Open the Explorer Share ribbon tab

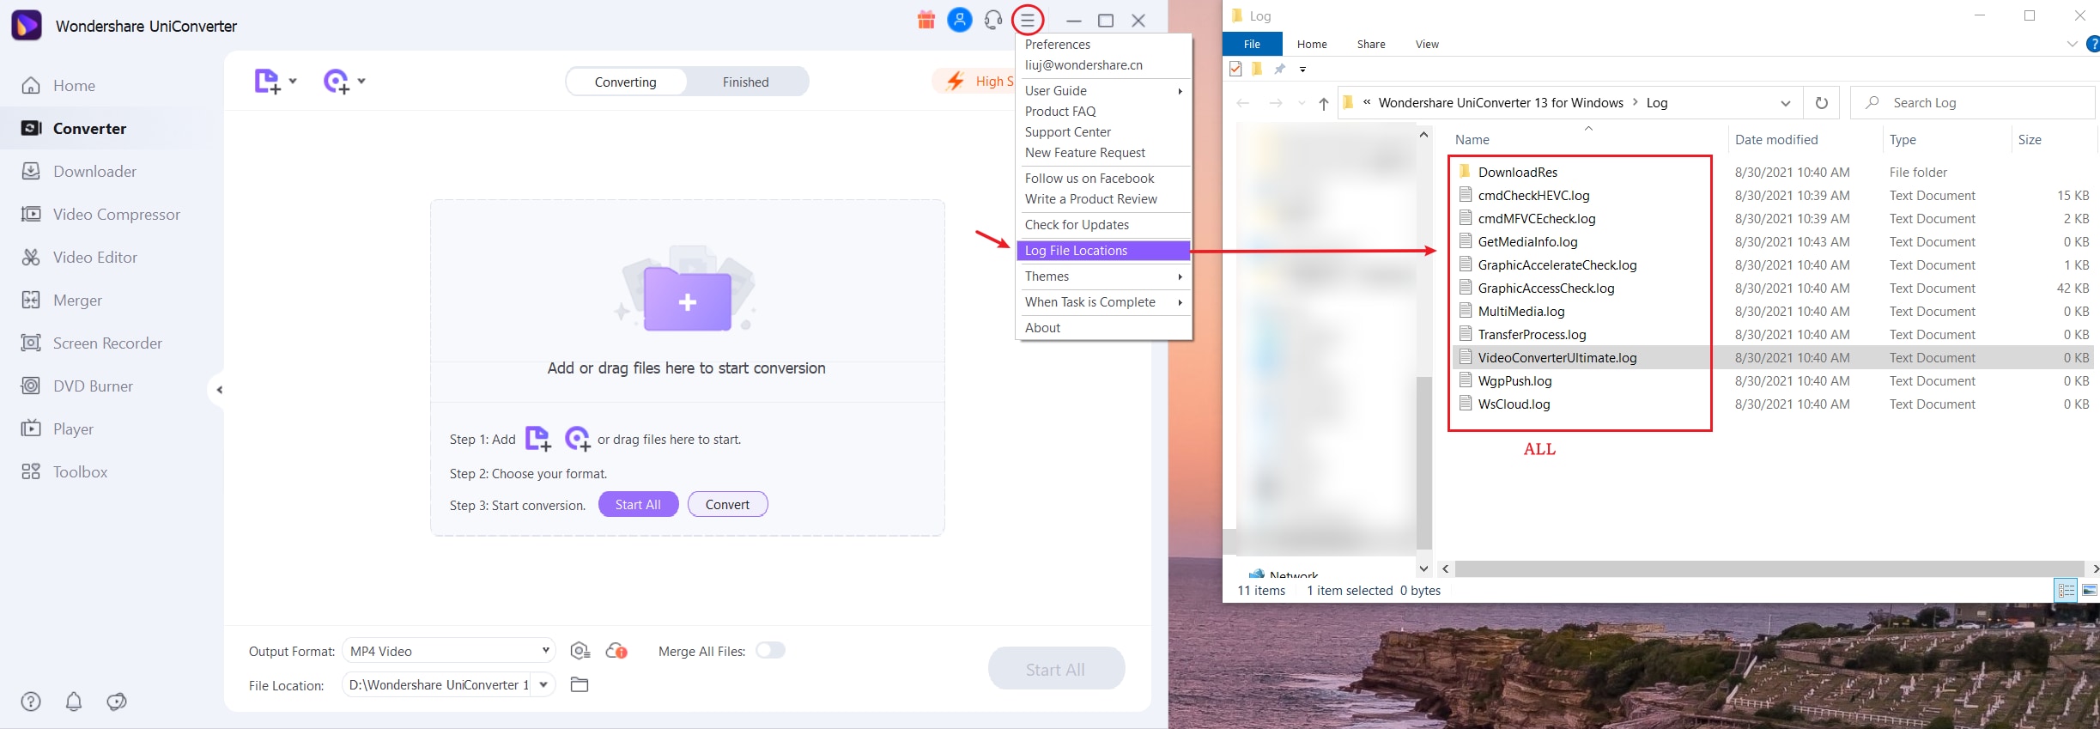point(1371,44)
